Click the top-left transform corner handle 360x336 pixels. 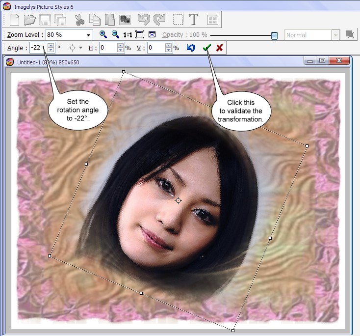[x=124, y=72]
